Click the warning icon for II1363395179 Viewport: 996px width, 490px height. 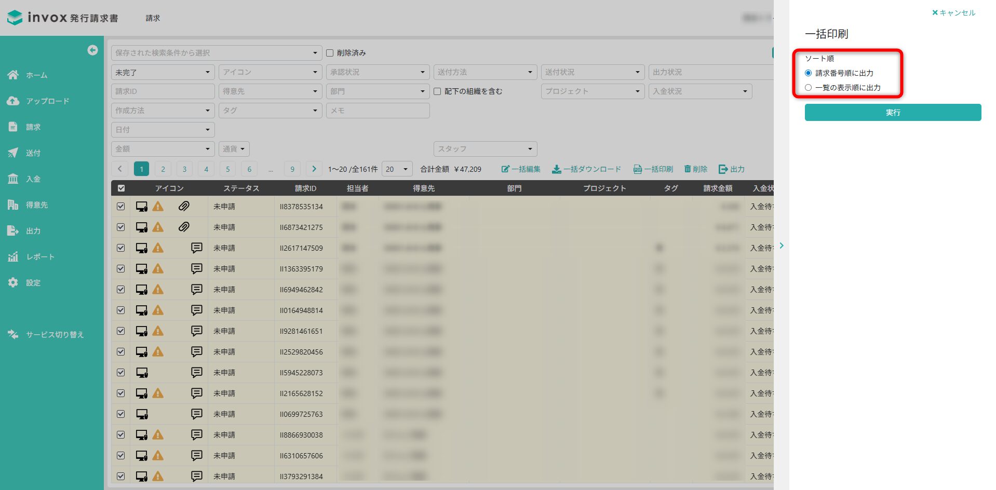click(158, 269)
